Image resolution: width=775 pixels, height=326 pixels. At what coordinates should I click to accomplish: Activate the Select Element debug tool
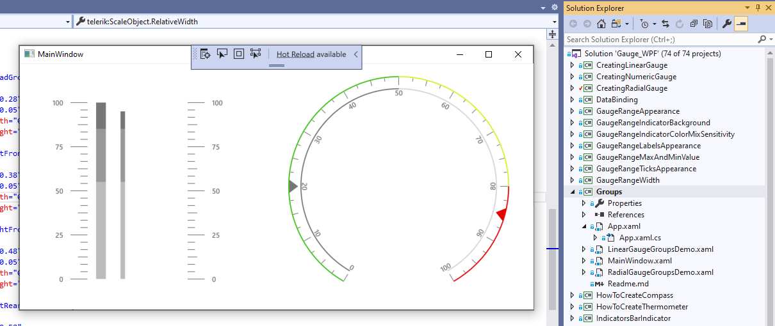click(222, 54)
